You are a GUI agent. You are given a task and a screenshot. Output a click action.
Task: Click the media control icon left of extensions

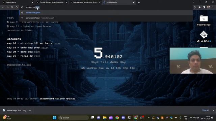click(x=195, y=7)
